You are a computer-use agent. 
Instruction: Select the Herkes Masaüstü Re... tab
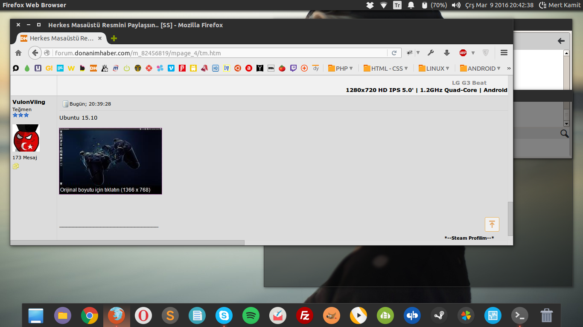tap(61, 38)
